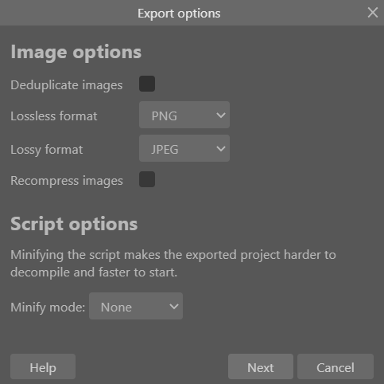Click the chevron arrow beside JPEG

click(x=221, y=149)
